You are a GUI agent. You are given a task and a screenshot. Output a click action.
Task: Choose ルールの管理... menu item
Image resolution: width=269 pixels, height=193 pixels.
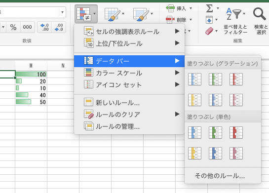point(129,126)
